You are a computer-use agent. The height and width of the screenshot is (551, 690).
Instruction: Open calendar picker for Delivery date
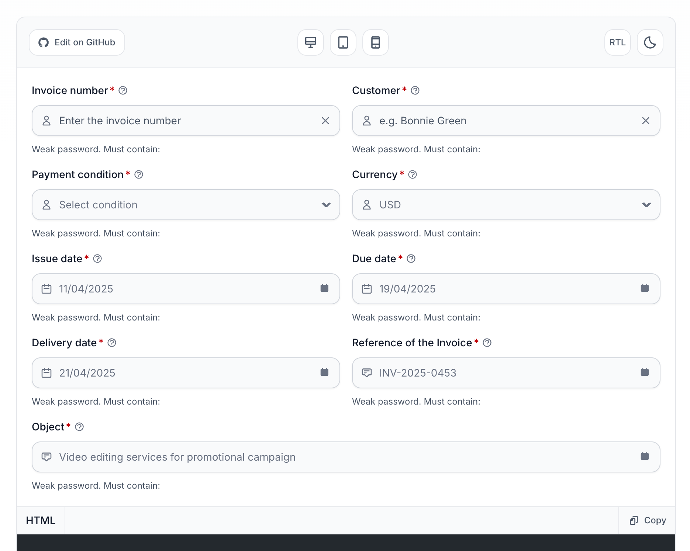point(324,372)
